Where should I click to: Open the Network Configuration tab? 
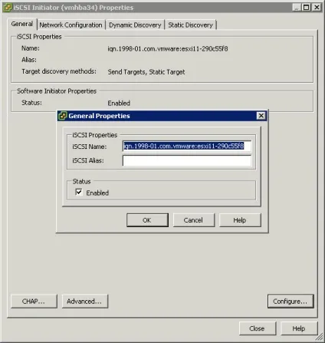point(71,25)
